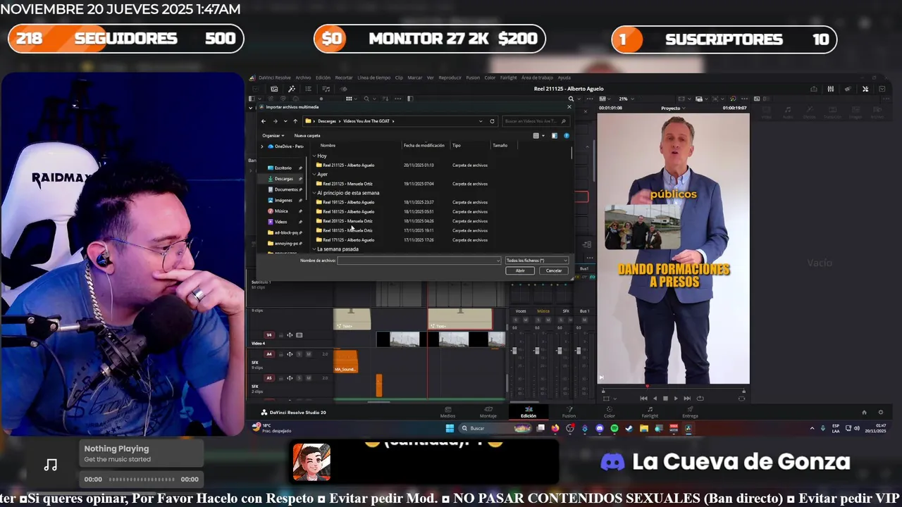Go back in the import dialog

pos(264,121)
